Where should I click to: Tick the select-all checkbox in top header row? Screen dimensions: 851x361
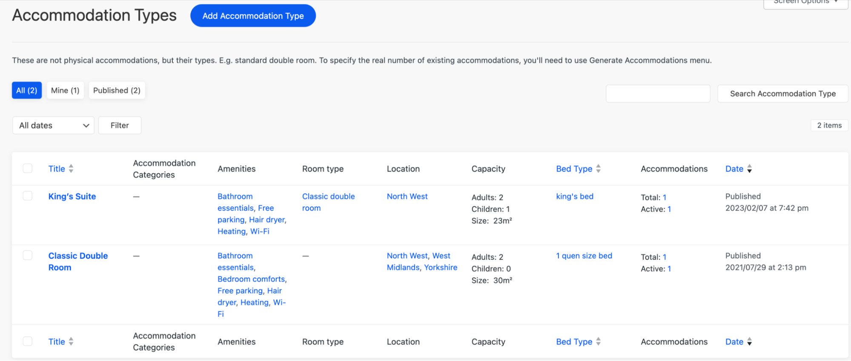pos(28,168)
